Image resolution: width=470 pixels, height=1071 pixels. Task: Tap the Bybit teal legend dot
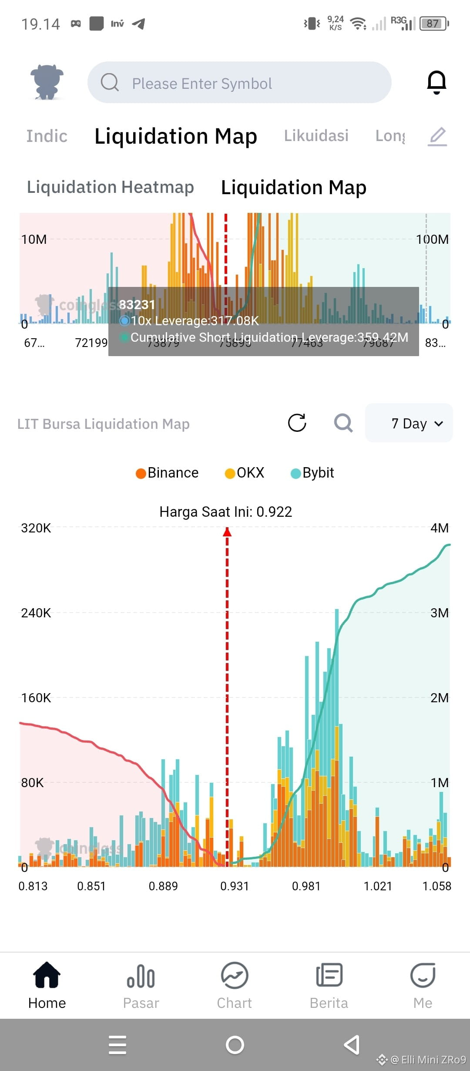295,474
